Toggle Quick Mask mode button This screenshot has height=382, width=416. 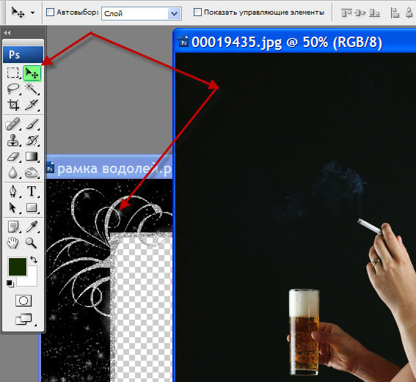pyautogui.click(x=23, y=301)
